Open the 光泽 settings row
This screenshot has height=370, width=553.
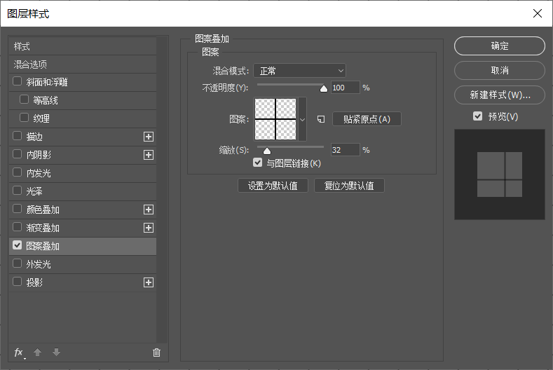coord(83,191)
